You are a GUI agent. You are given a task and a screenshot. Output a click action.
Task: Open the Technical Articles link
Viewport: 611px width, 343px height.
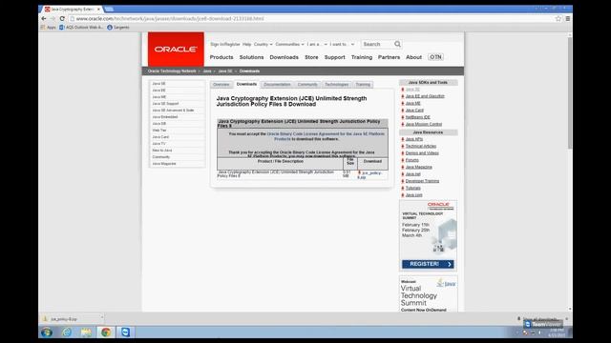(421, 146)
